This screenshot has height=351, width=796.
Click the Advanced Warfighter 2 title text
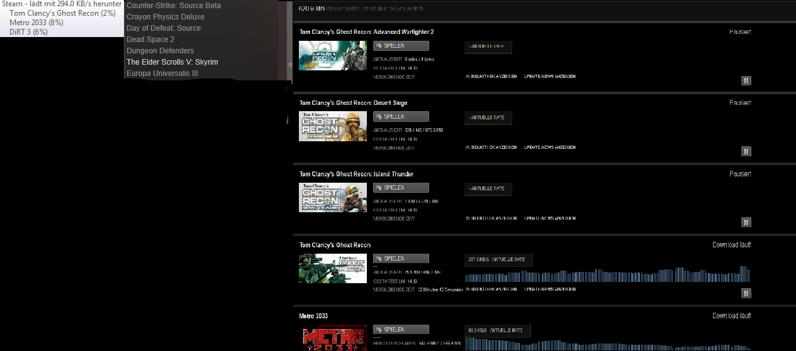tap(366, 32)
